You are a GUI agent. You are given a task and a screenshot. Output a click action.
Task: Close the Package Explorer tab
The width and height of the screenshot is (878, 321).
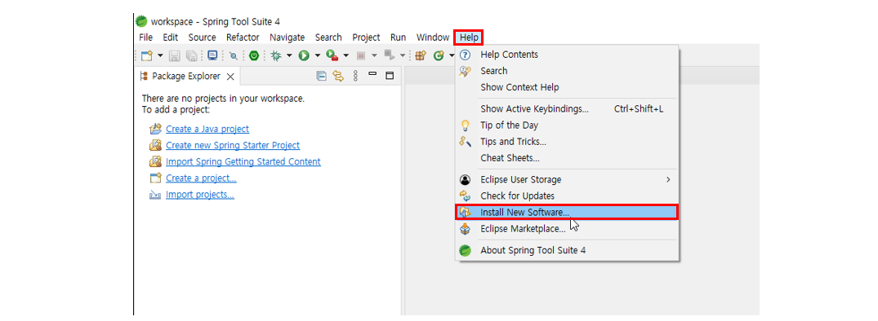tap(230, 77)
